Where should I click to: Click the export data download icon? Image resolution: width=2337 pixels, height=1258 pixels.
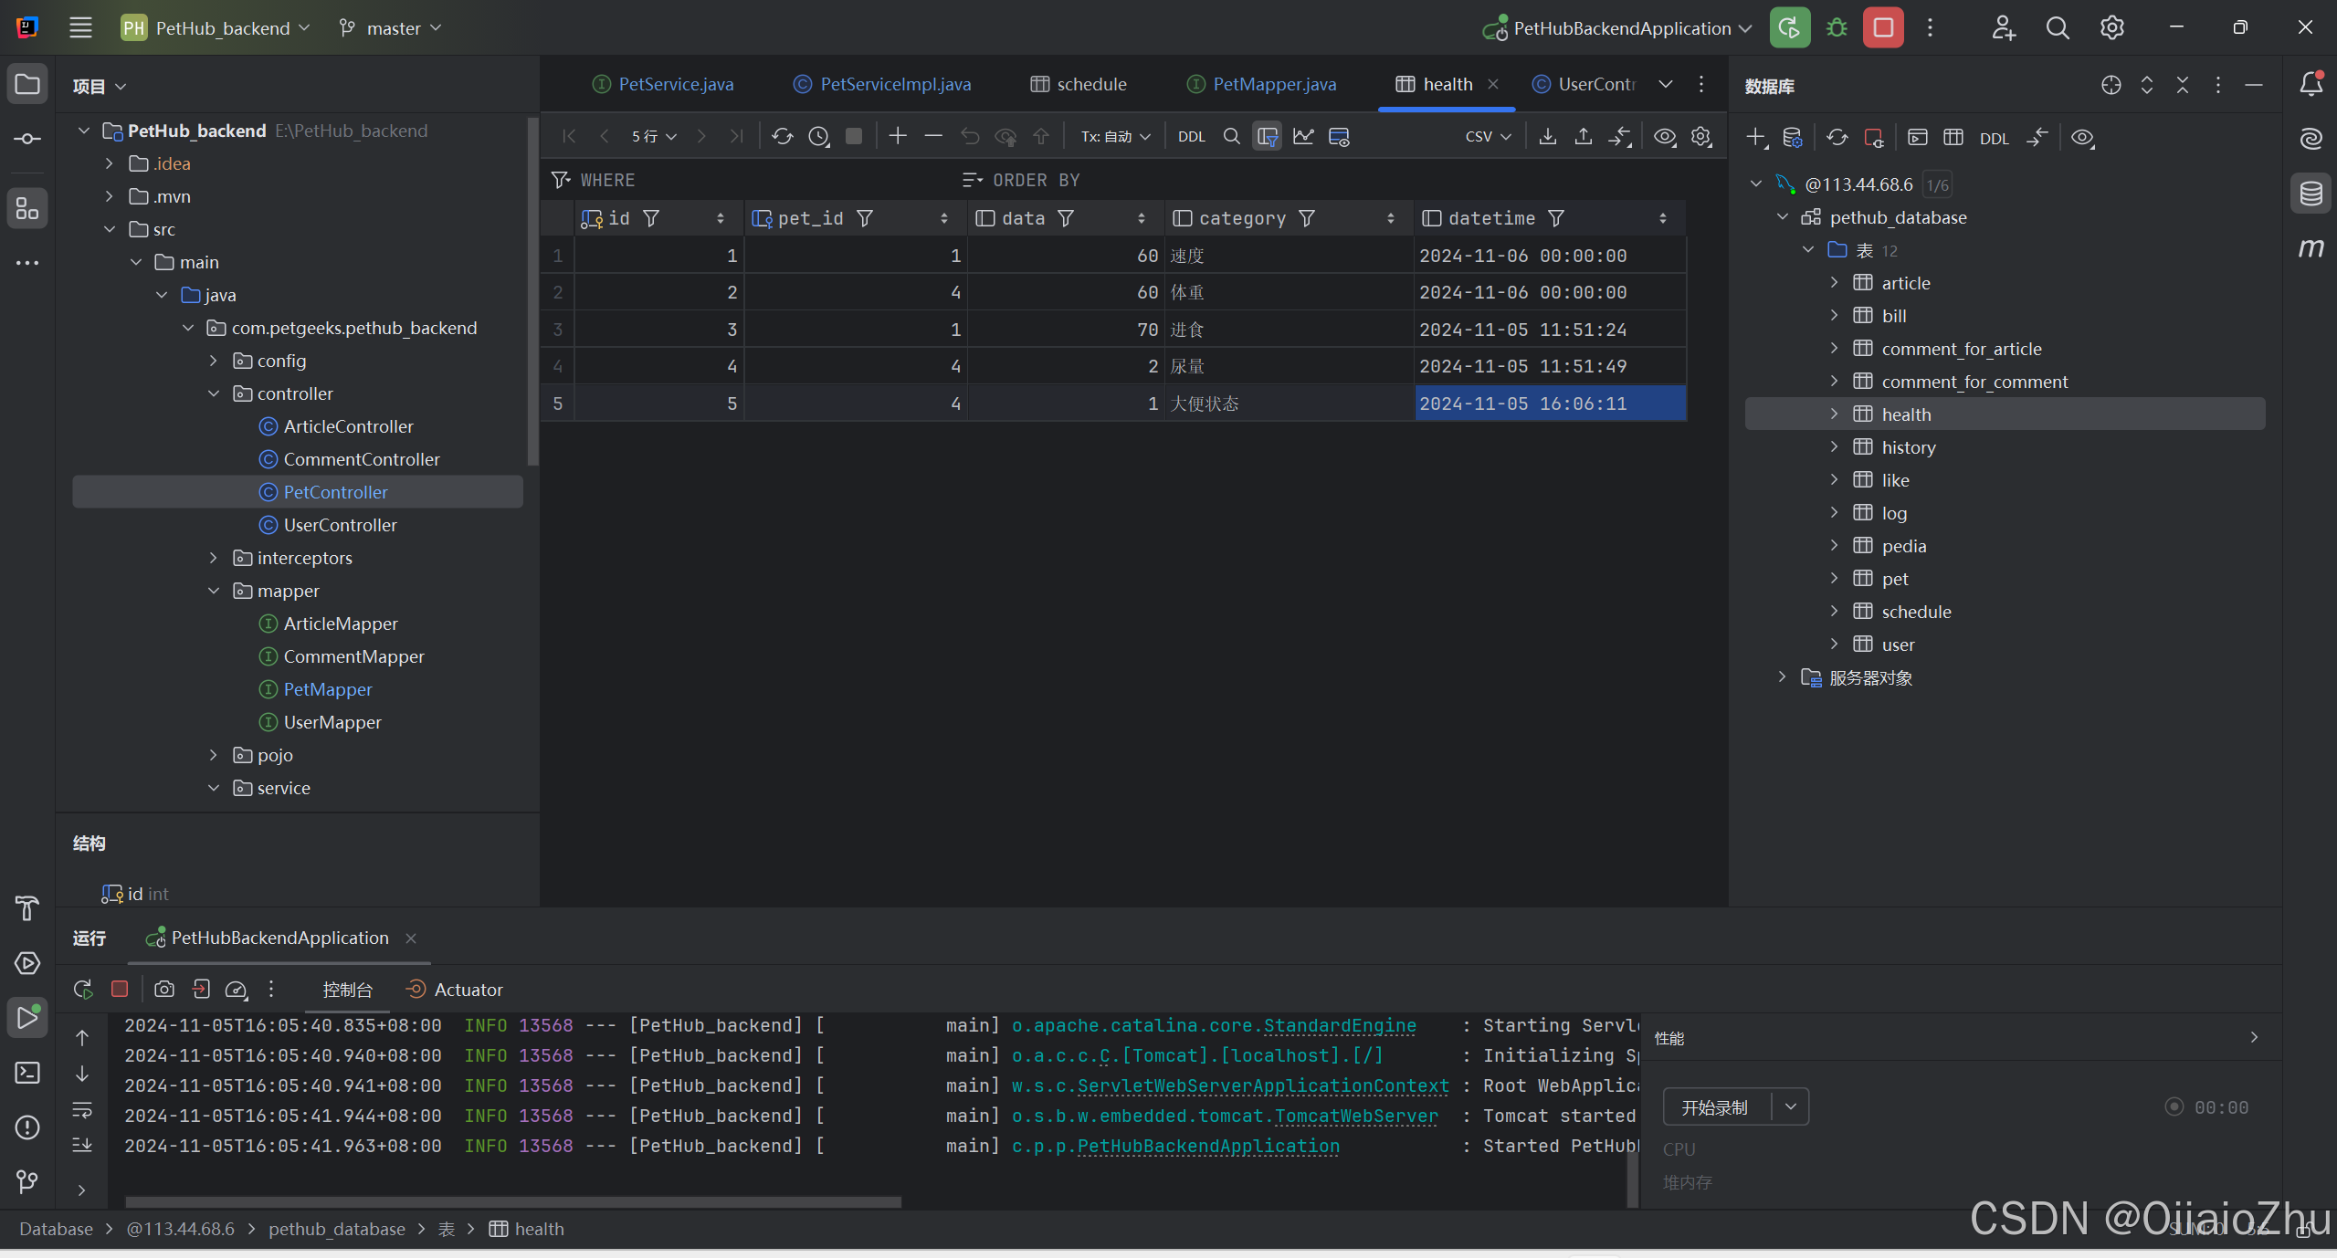pyautogui.click(x=1547, y=137)
